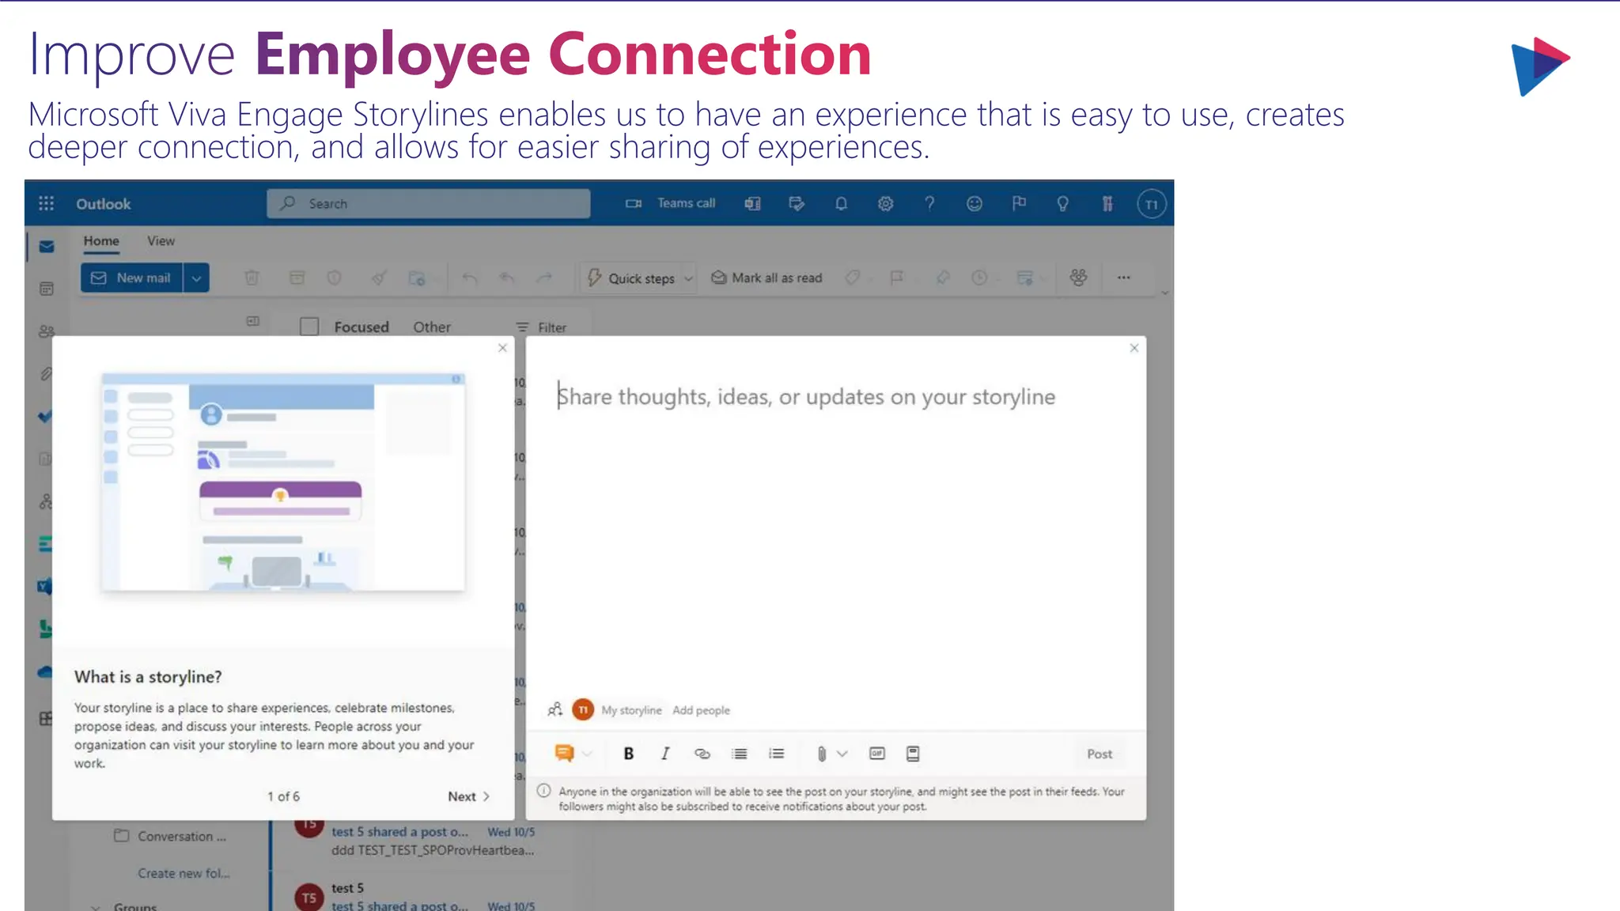This screenshot has height=911, width=1620.
Task: Click the lightbulb tips icon
Action: pyautogui.click(x=1063, y=204)
